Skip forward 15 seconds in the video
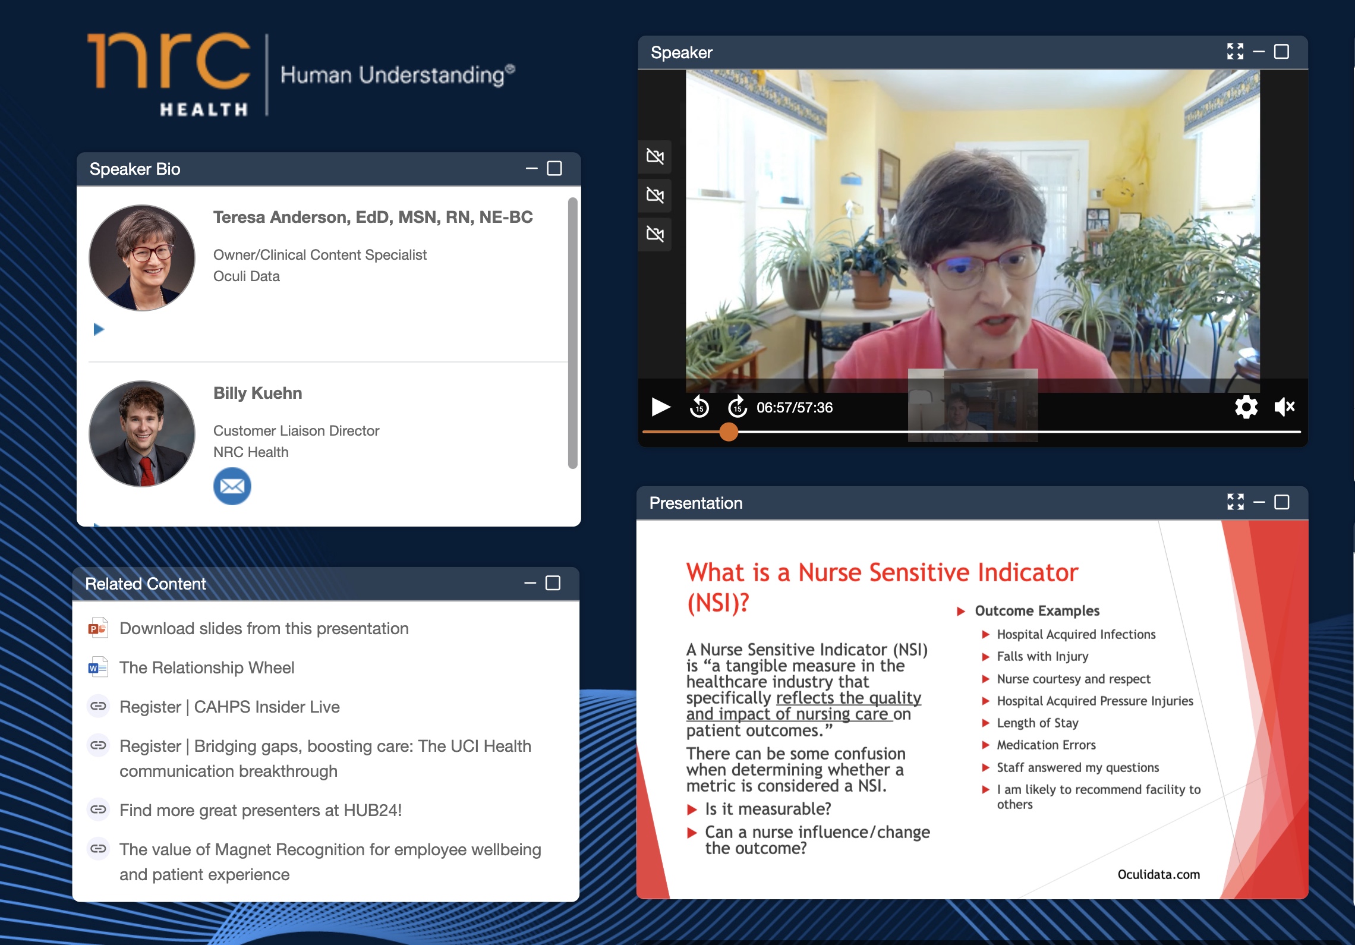Screen dimensions: 1355x945 738,407
